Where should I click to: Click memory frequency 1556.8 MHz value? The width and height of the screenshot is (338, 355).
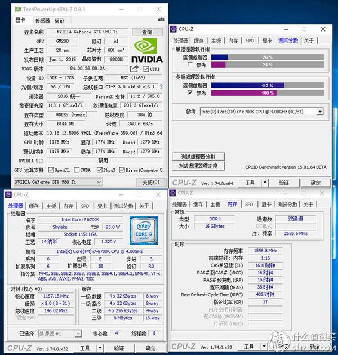[265, 251]
